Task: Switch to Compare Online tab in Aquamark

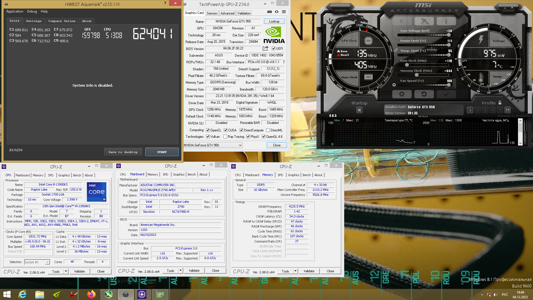Action: pyautogui.click(x=62, y=21)
